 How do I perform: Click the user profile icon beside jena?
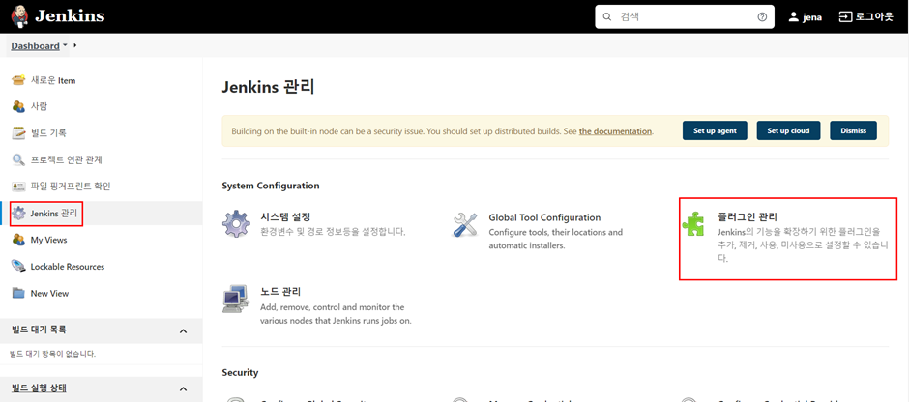(794, 16)
